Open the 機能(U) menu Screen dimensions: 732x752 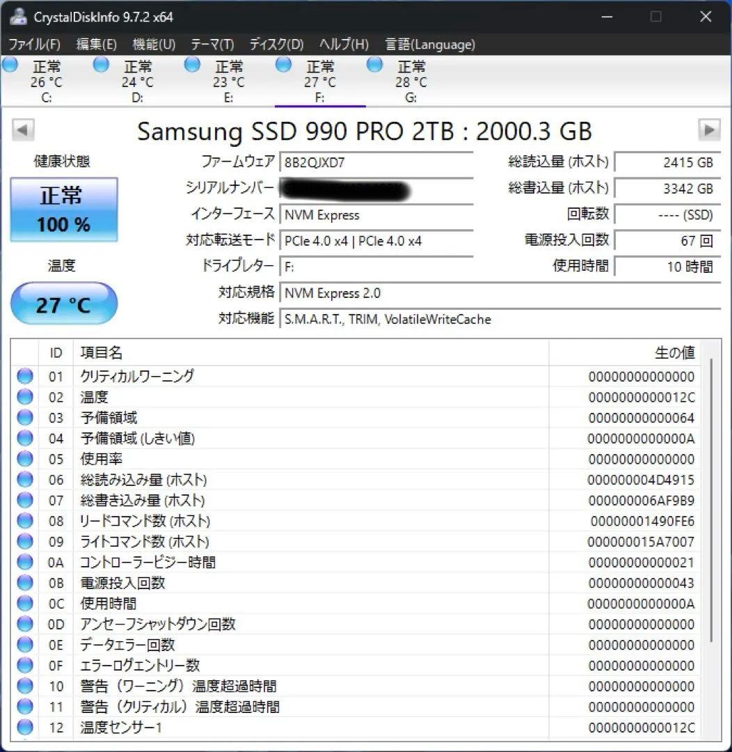[154, 45]
